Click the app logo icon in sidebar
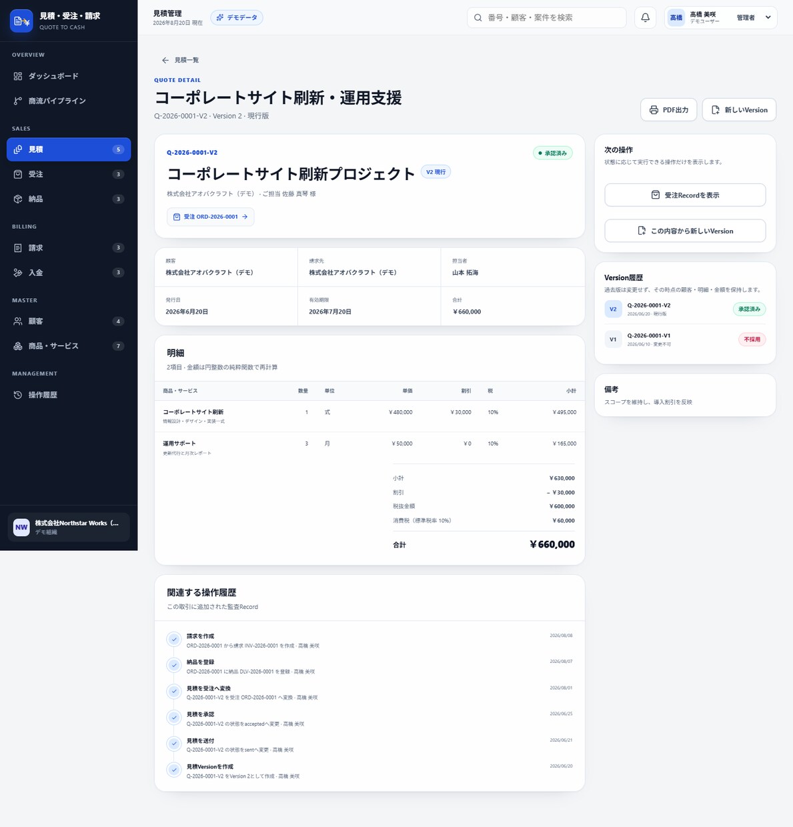 pos(21,21)
